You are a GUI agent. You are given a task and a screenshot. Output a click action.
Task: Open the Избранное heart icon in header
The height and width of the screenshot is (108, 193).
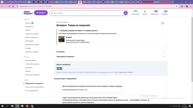point(155,11)
